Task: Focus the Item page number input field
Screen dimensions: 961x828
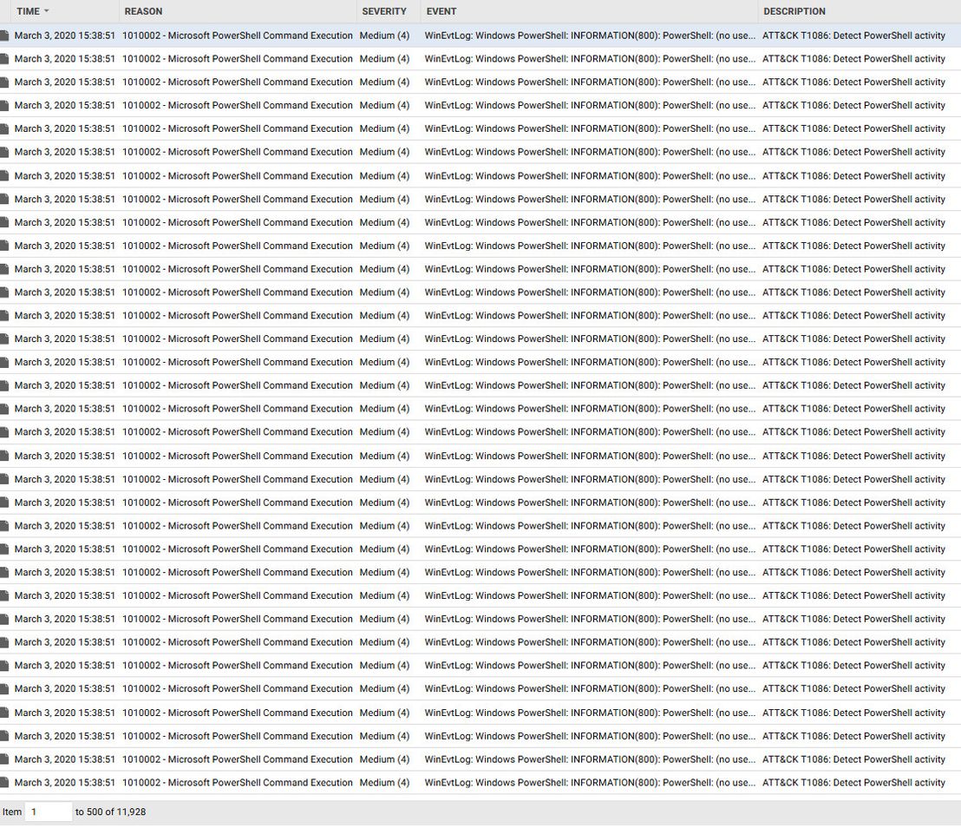Action: [49, 812]
